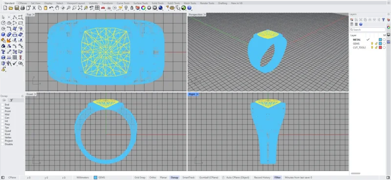
Task: Select the Polyline tool in sidebar
Action: click(x=15, y=17)
